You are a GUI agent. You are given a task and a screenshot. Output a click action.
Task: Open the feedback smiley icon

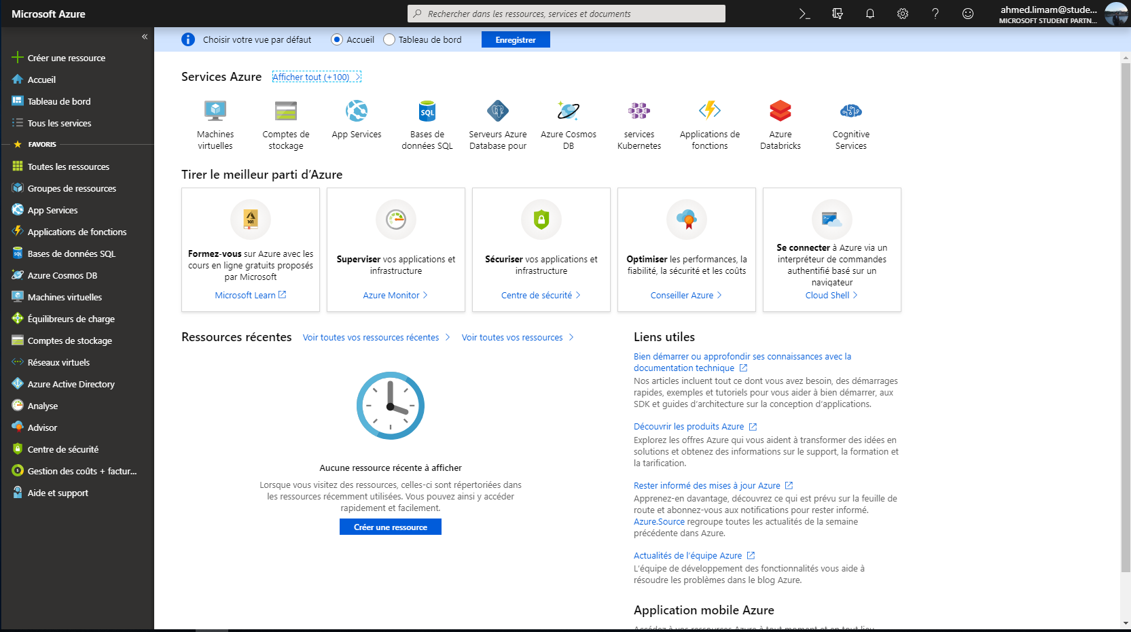coord(968,14)
